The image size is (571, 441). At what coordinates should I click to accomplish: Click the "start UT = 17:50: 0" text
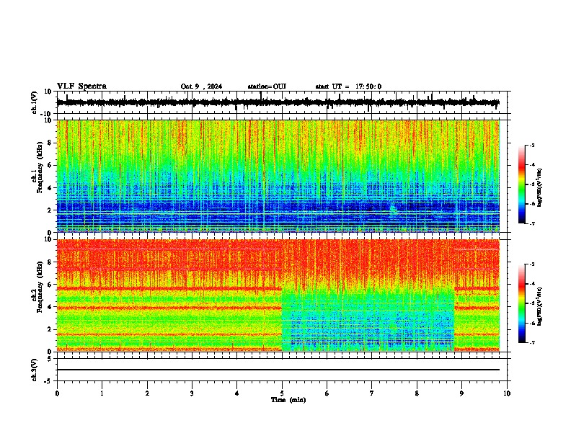tap(348, 86)
